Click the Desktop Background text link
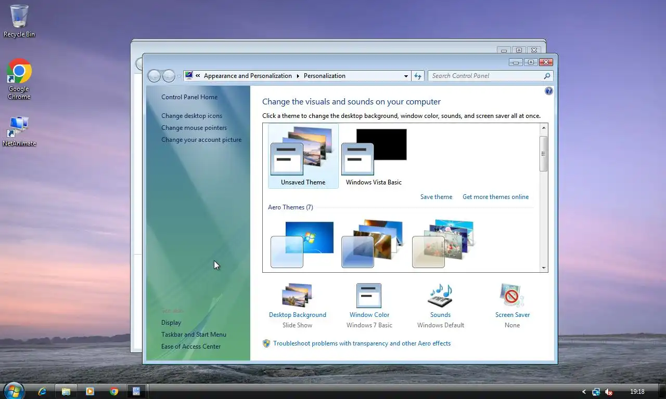666x399 pixels. pos(298,315)
